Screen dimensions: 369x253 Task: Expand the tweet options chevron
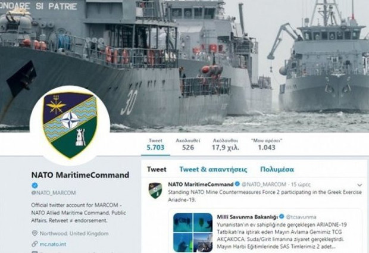[x=359, y=185]
